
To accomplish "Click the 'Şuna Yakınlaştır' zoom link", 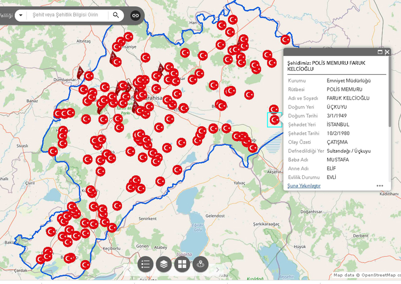I will (304, 186).
